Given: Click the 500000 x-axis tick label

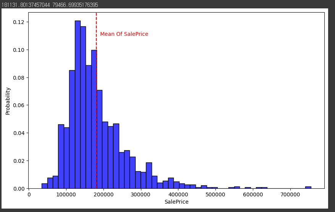Looking at the screenshot, I should click(x=215, y=194).
